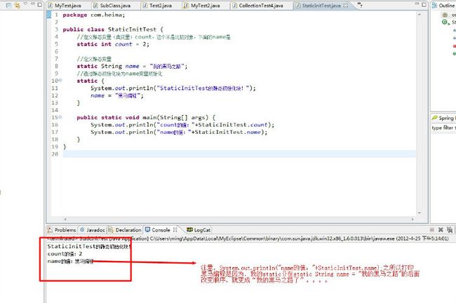Open the Spring view tab
Screen dimensions: 456x303
(x=443, y=118)
